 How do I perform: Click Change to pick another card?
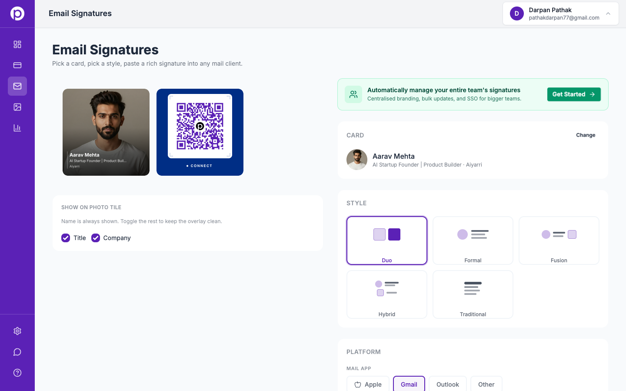(586, 135)
